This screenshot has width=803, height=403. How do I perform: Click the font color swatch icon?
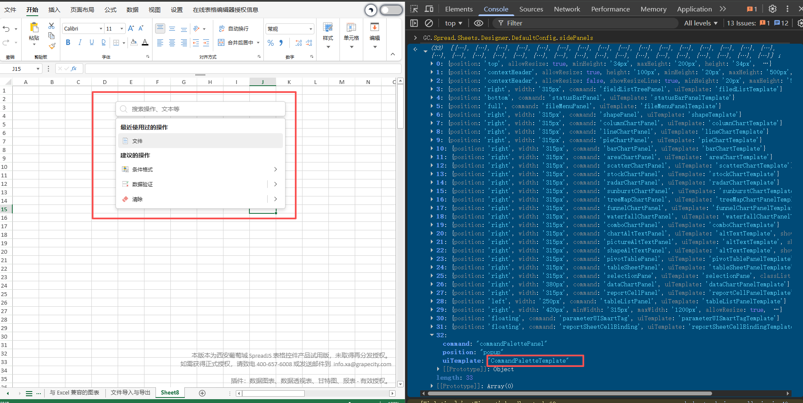(x=145, y=42)
